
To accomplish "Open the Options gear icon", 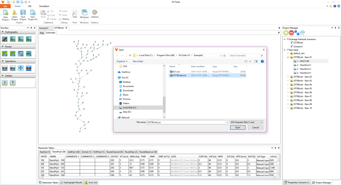I will point(94,13).
